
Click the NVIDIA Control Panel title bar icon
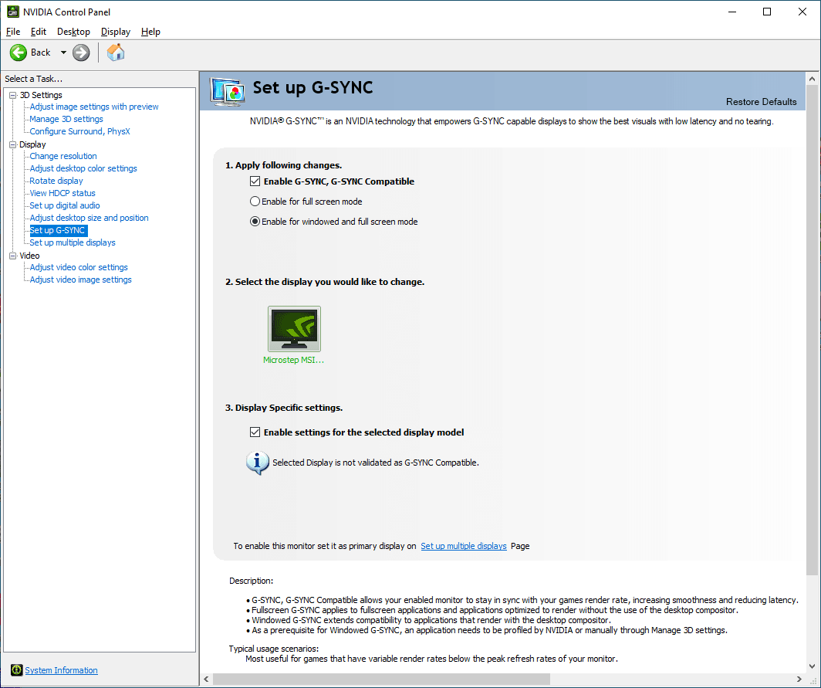point(12,12)
